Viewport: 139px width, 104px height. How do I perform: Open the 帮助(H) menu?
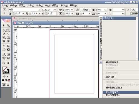click(x=73, y=6)
